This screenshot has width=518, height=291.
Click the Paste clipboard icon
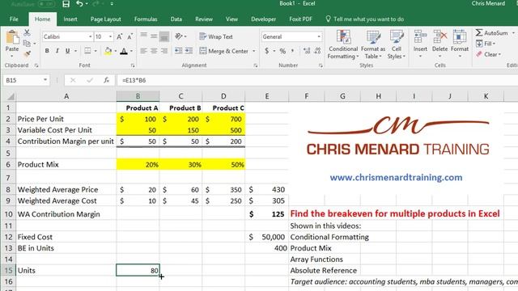(12, 37)
